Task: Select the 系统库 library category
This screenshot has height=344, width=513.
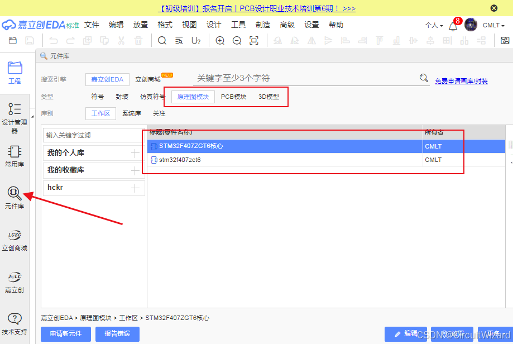Action: [x=132, y=113]
